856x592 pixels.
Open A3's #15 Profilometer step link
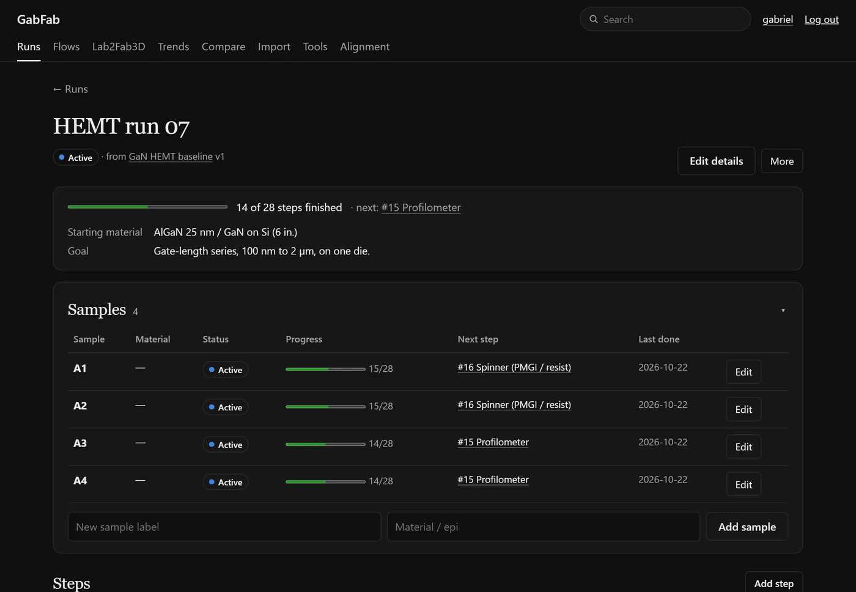493,442
